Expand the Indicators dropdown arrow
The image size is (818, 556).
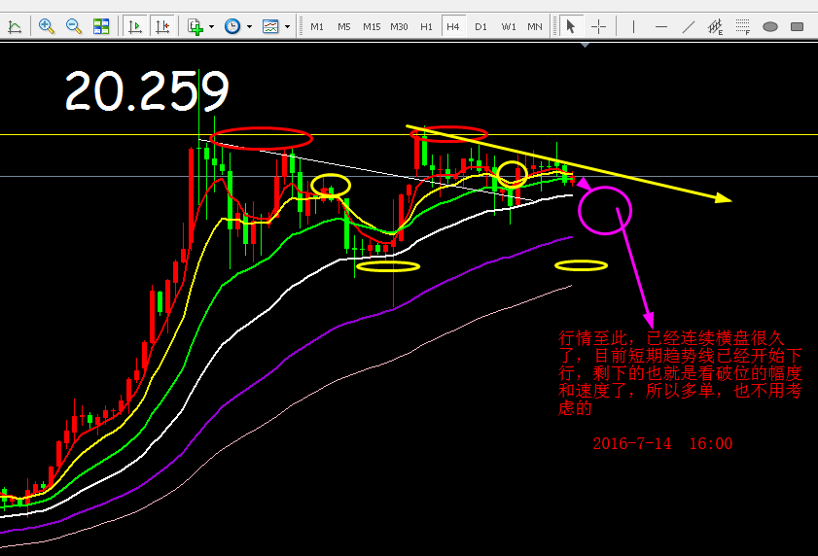(x=211, y=26)
